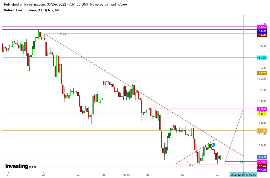Screen dimensions: 270x178
Task: Select the 5.673 magenta price label
Action: click(x=262, y=27)
